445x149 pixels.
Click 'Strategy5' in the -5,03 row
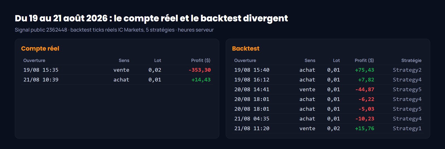(407, 109)
